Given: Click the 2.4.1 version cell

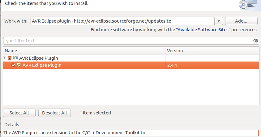Looking at the screenshot, I should tap(172, 65).
